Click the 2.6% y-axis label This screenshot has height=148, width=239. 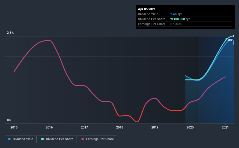pos(10,33)
